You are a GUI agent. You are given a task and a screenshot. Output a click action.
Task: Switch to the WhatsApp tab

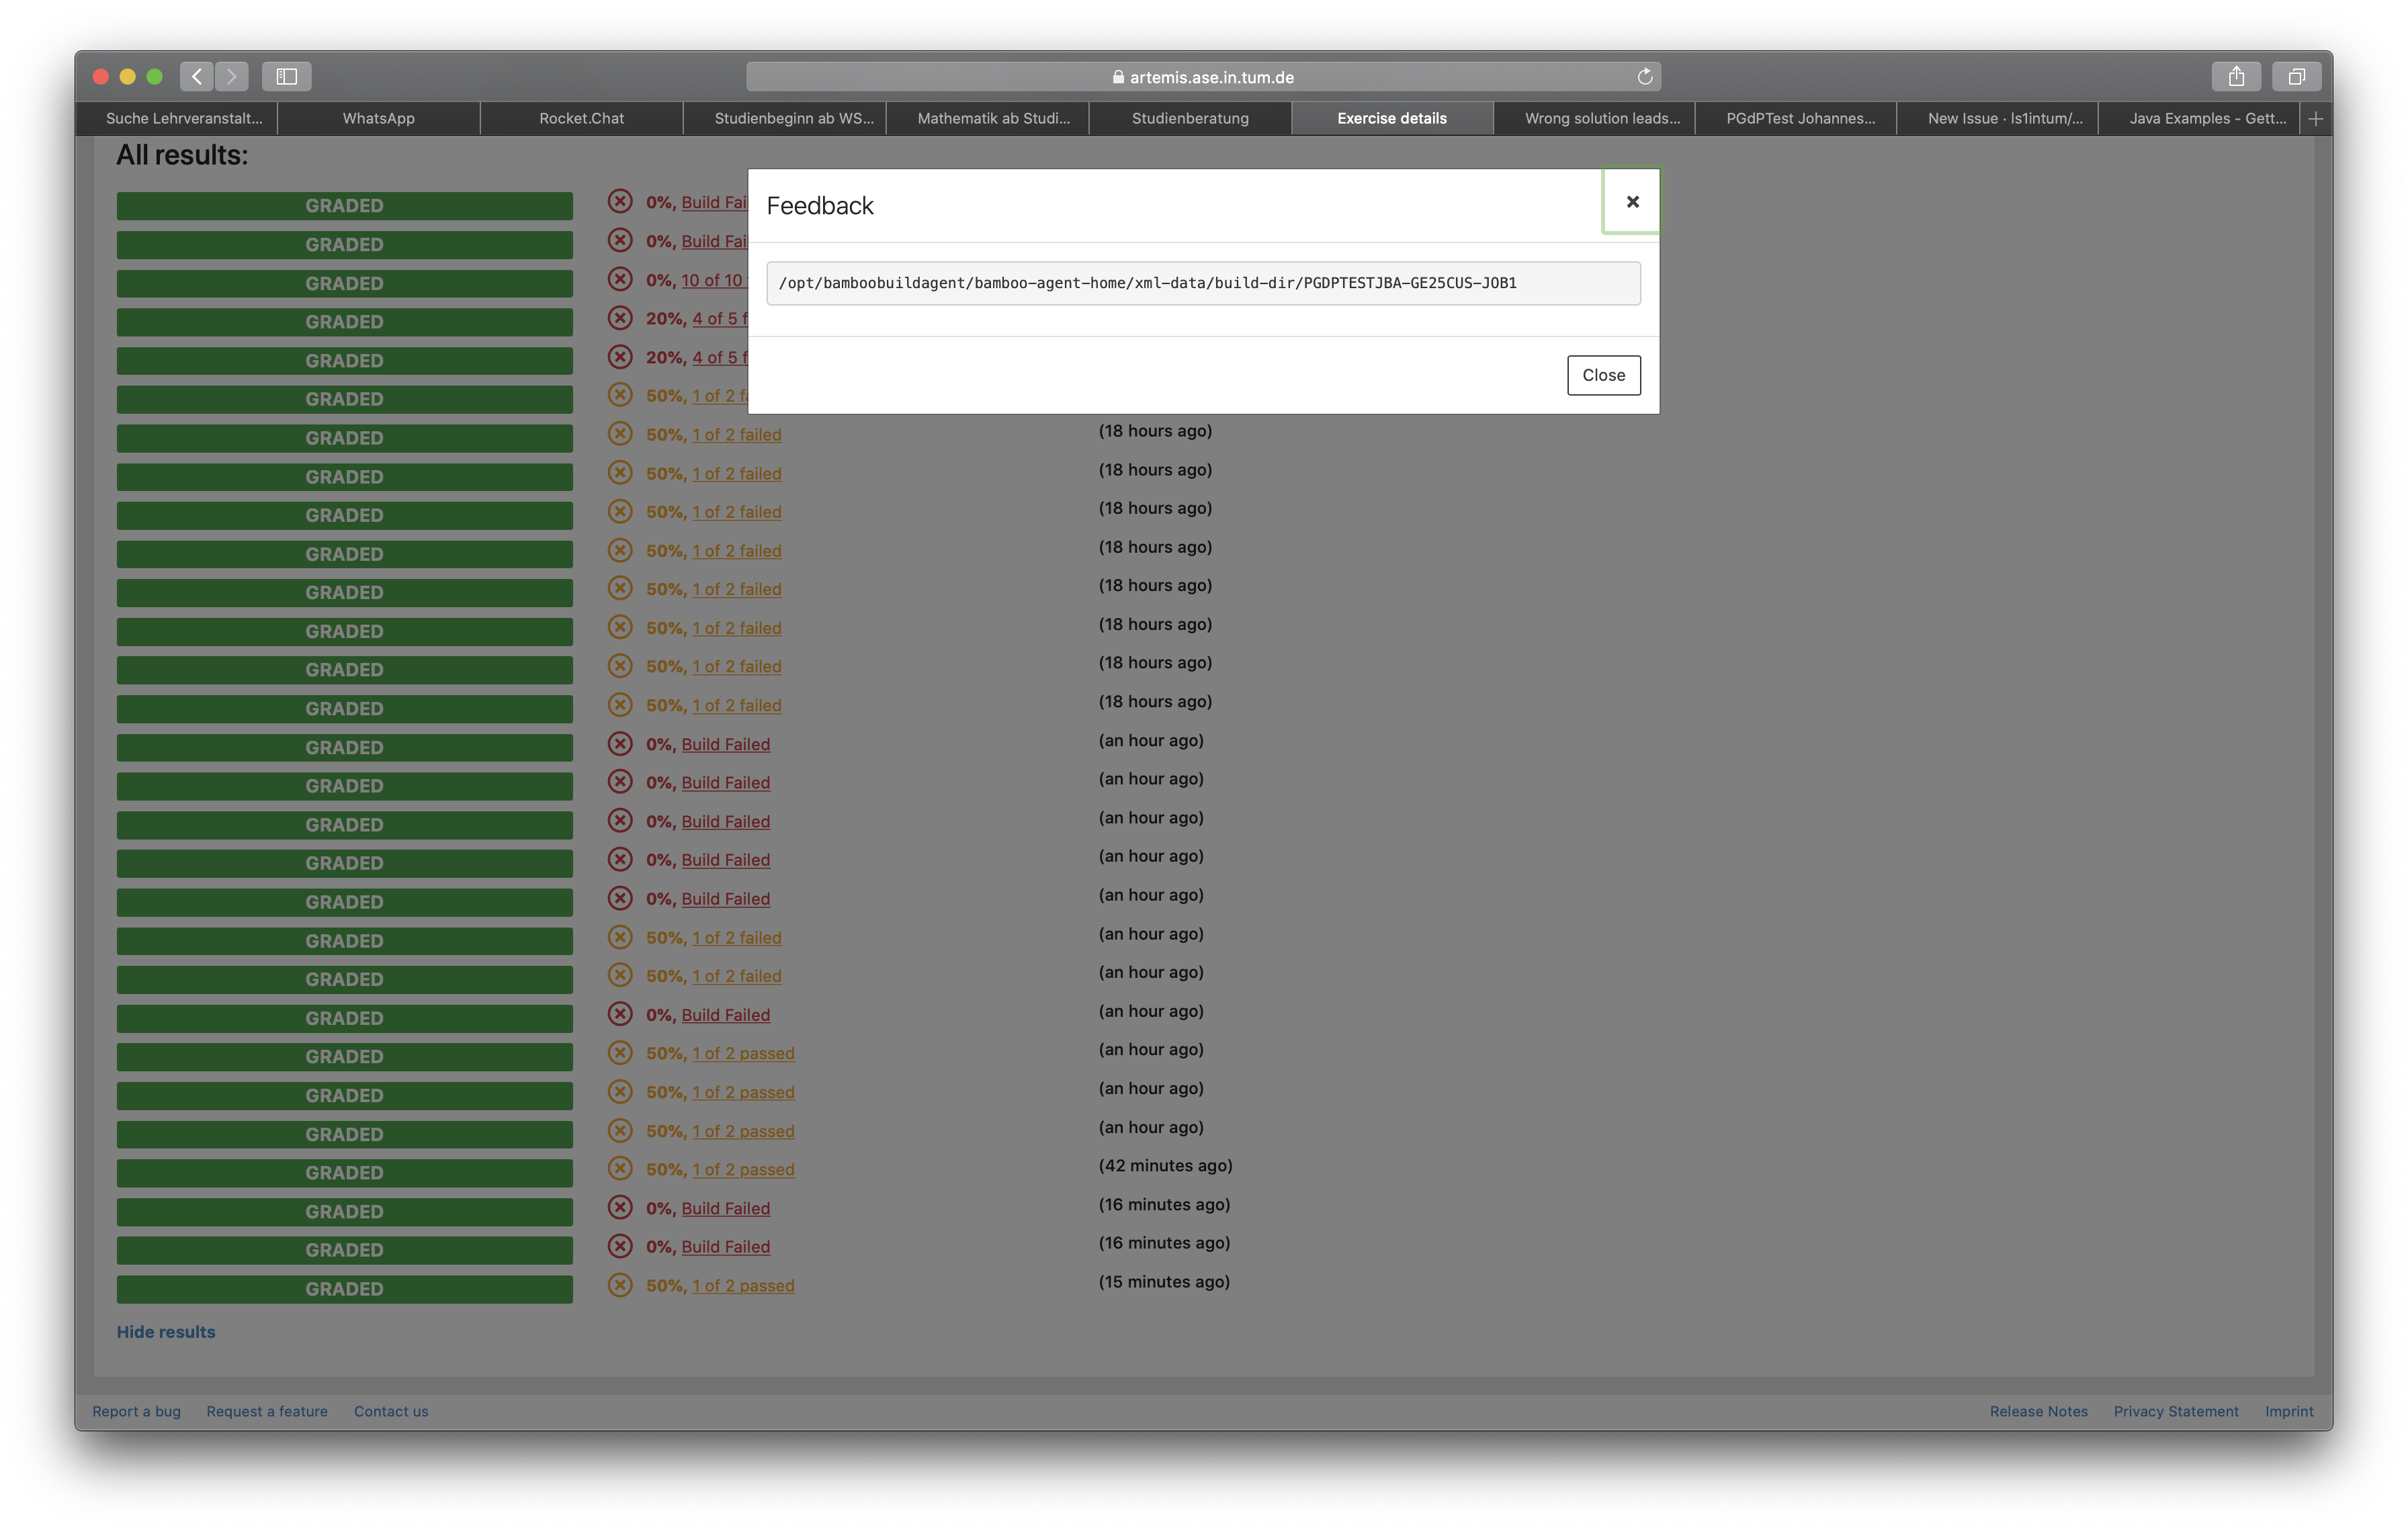(x=378, y=118)
